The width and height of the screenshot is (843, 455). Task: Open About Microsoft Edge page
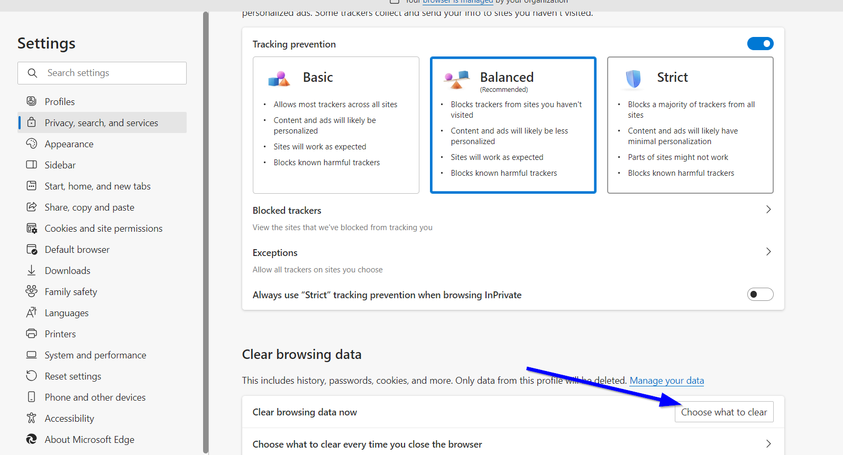click(102, 439)
